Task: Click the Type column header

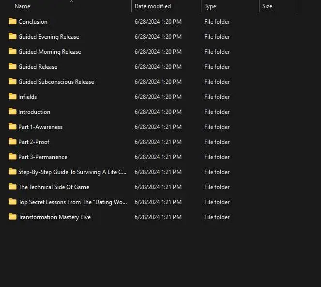Action: [x=210, y=6]
